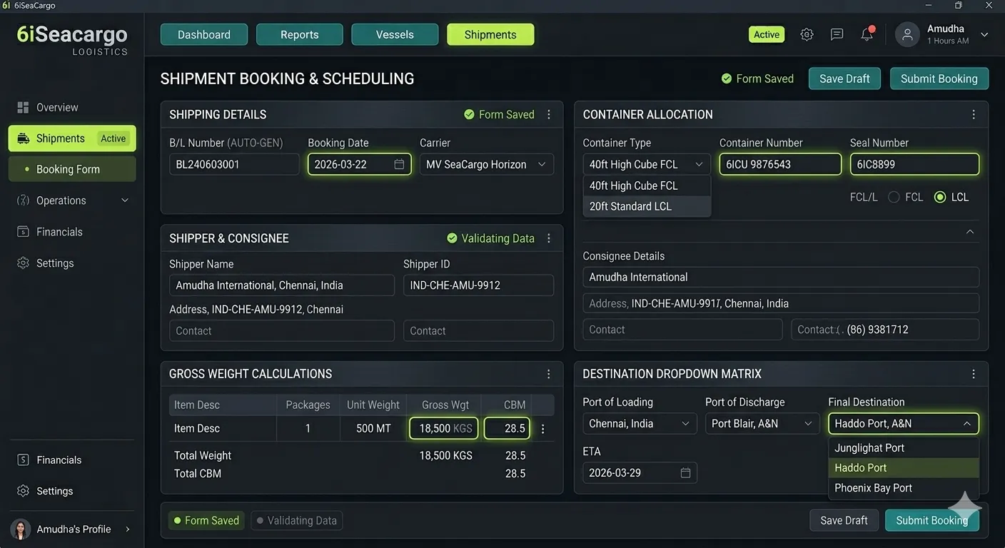Open the Container Type dropdown
This screenshot has height=548, width=1005.
[x=647, y=164]
